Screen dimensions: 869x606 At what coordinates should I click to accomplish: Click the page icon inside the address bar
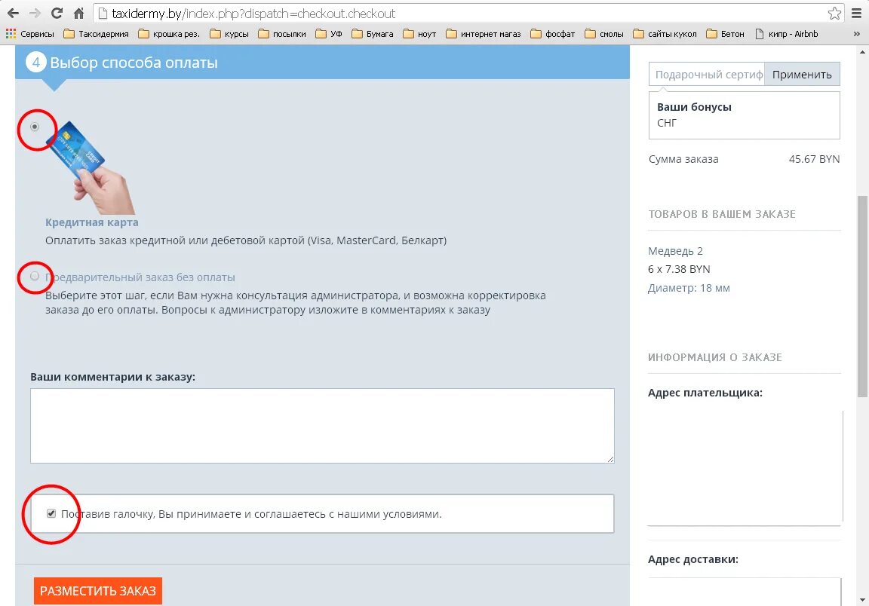[x=102, y=12]
